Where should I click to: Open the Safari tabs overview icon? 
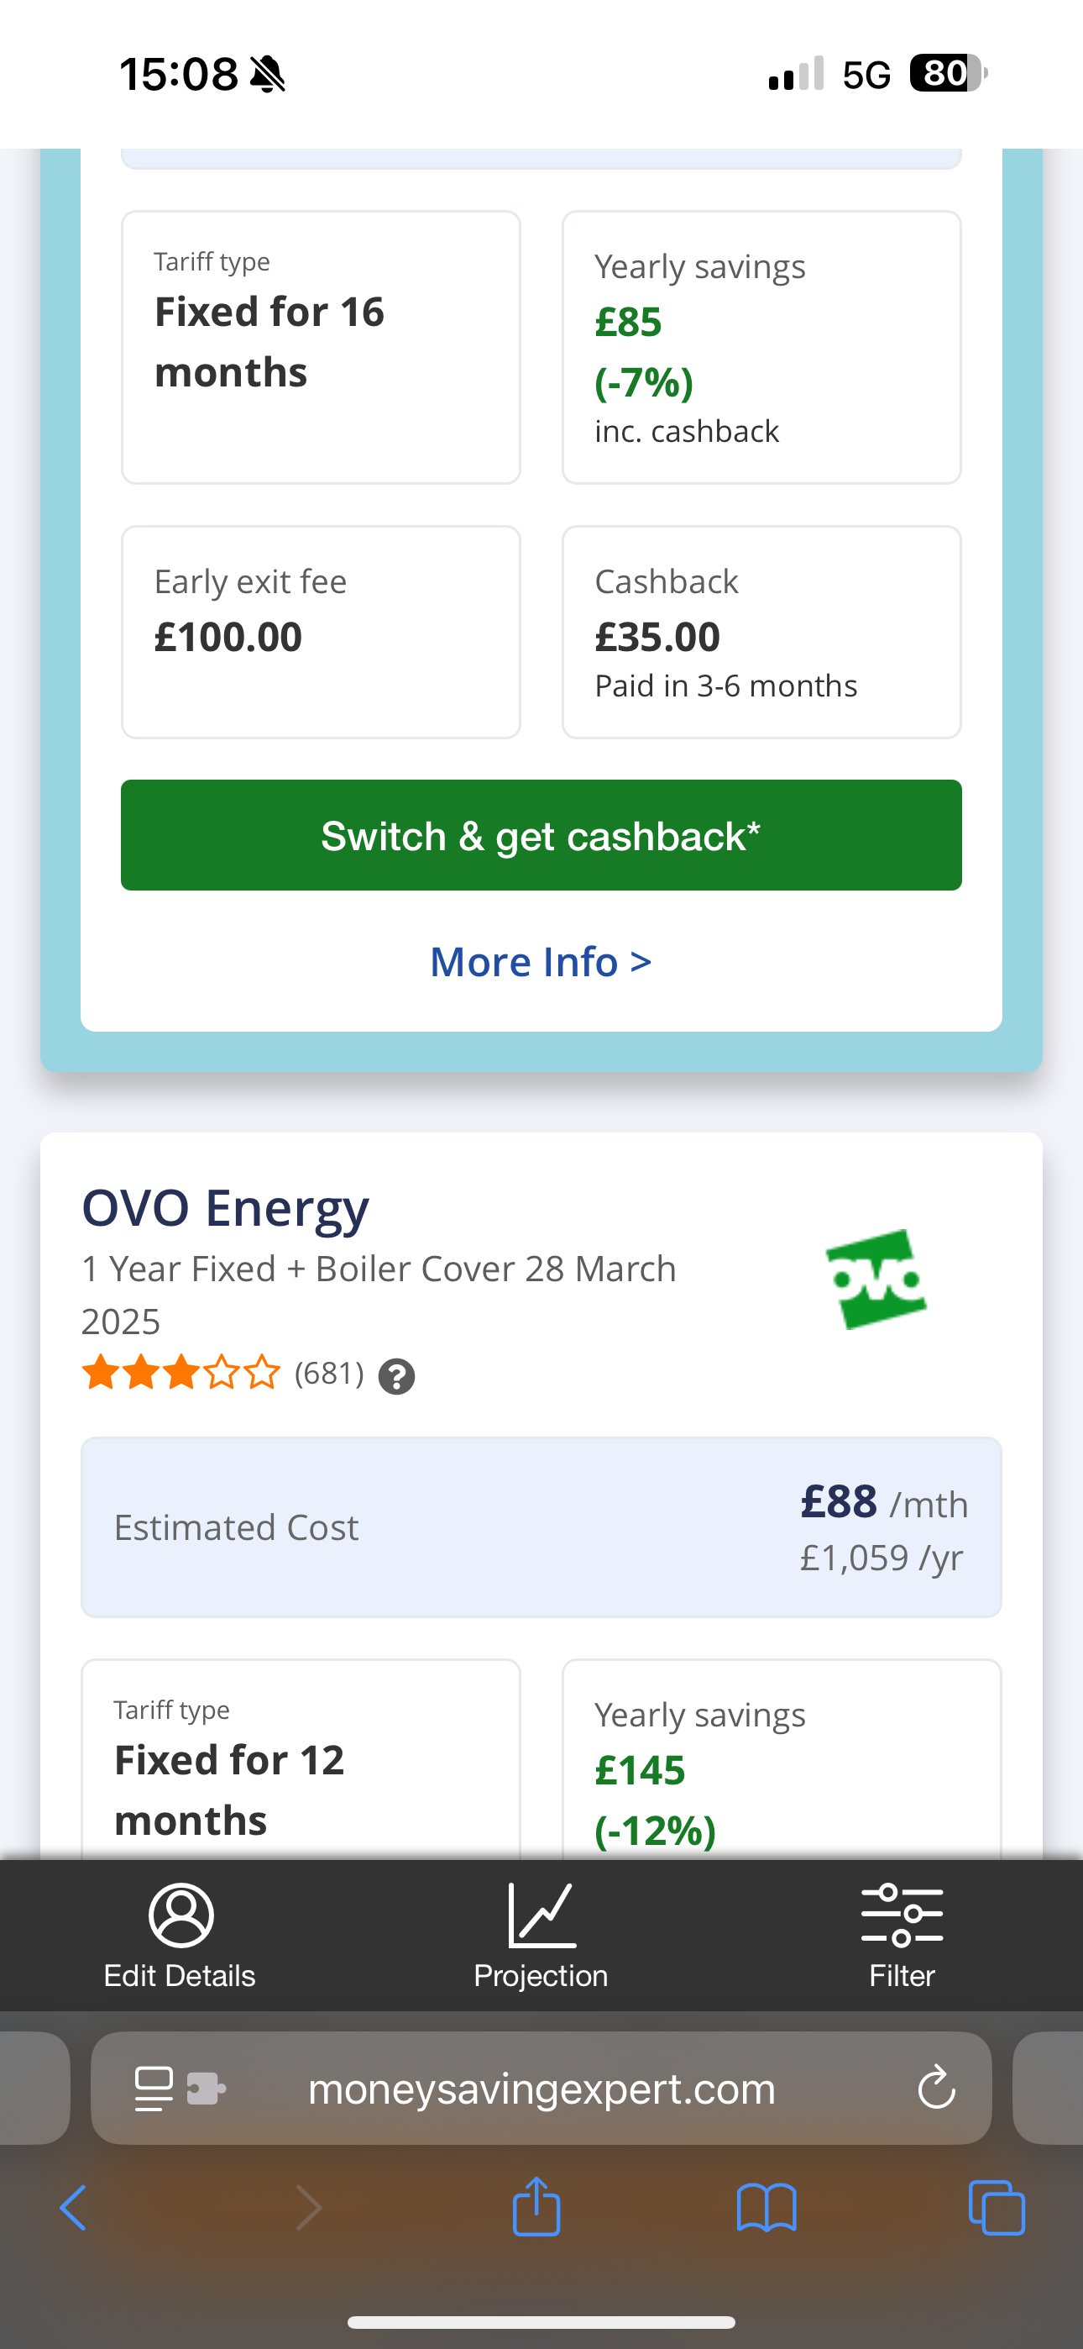click(x=997, y=2208)
